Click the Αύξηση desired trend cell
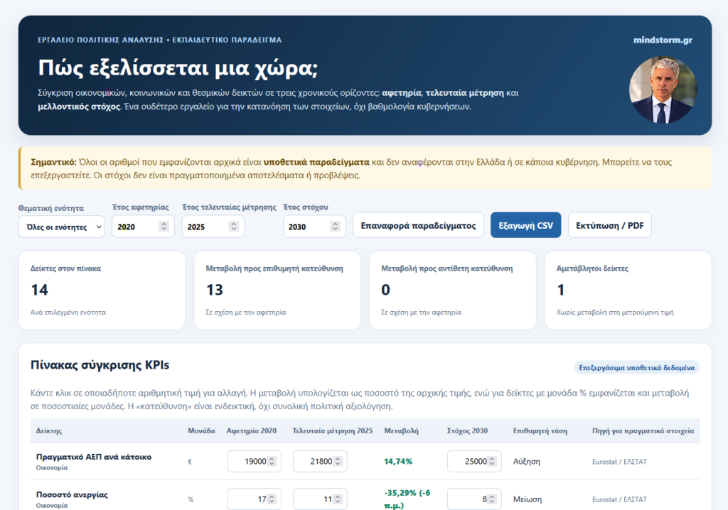 click(527, 461)
